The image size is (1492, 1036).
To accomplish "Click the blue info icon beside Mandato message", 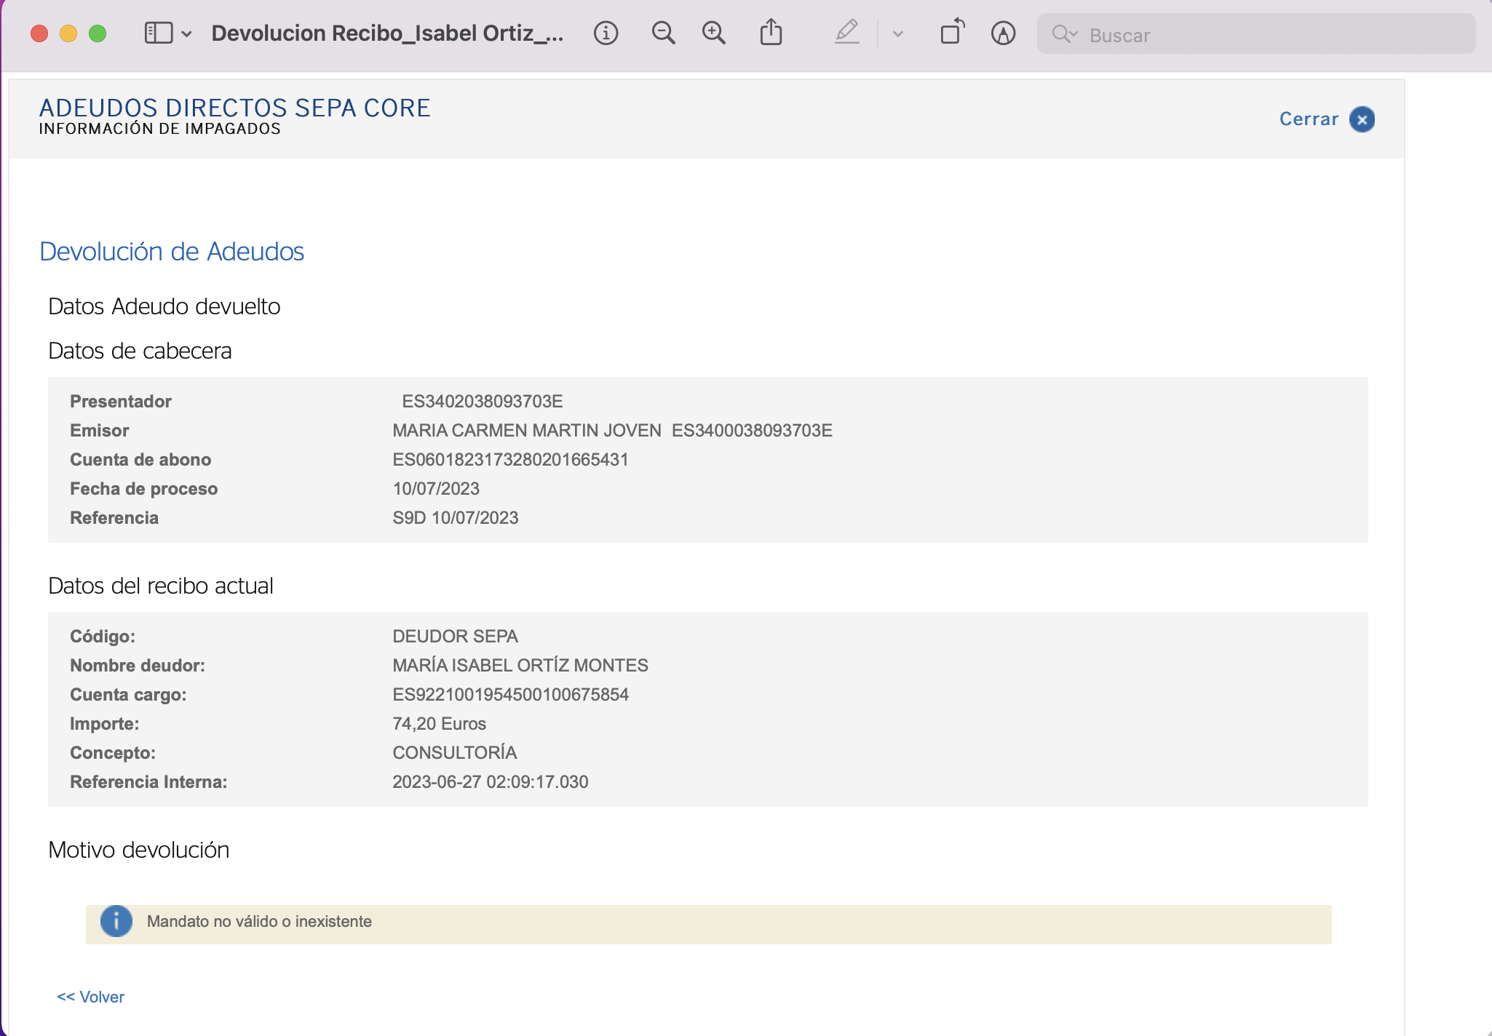I will tap(116, 921).
